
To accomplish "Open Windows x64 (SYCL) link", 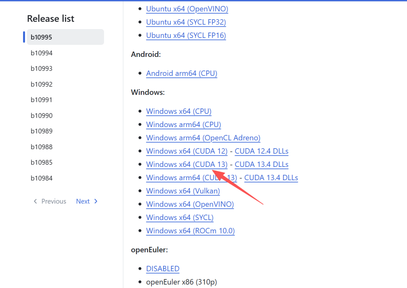I will [x=180, y=218].
